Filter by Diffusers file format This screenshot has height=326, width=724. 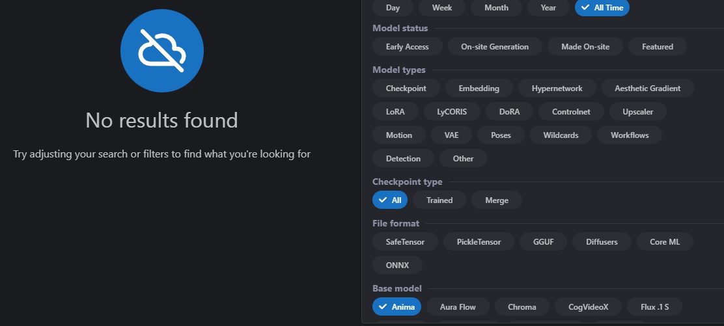tap(602, 241)
